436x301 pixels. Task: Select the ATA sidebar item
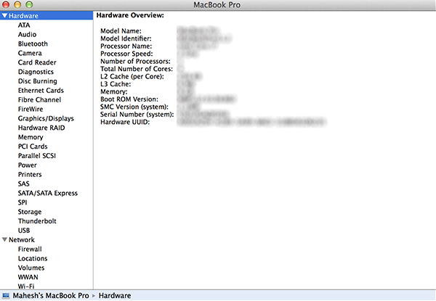pos(24,25)
